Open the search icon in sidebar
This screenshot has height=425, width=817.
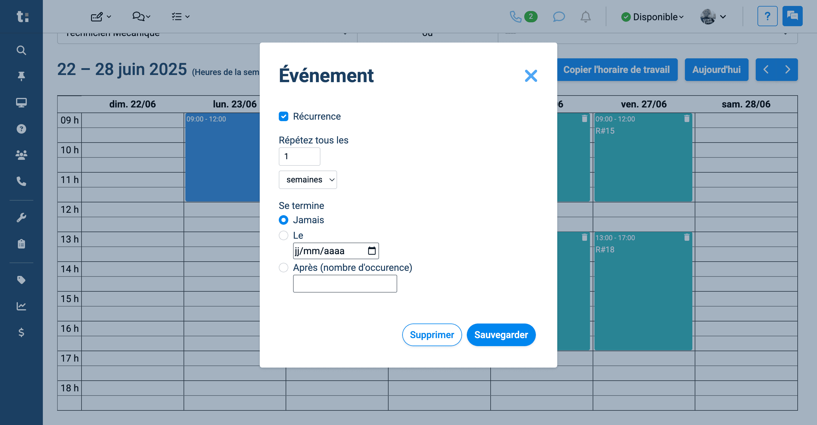(21, 50)
